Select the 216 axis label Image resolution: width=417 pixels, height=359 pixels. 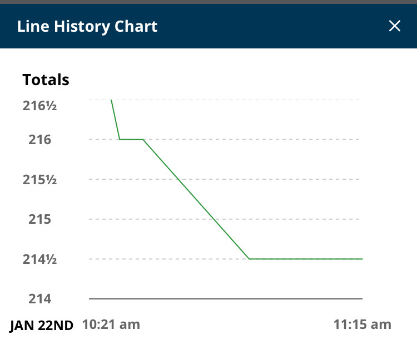(x=39, y=140)
